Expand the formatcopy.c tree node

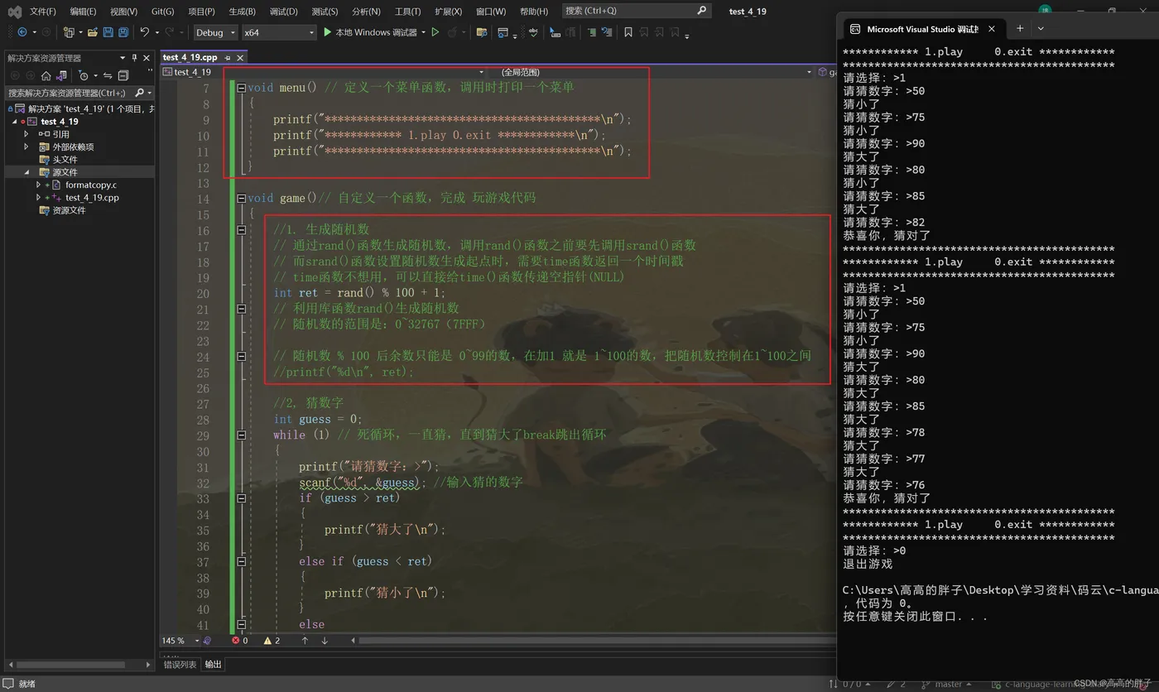38,185
